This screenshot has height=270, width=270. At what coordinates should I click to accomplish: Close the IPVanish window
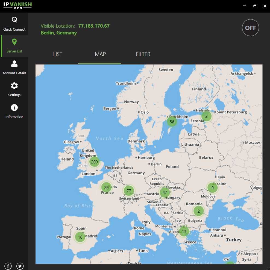tap(265, 6)
